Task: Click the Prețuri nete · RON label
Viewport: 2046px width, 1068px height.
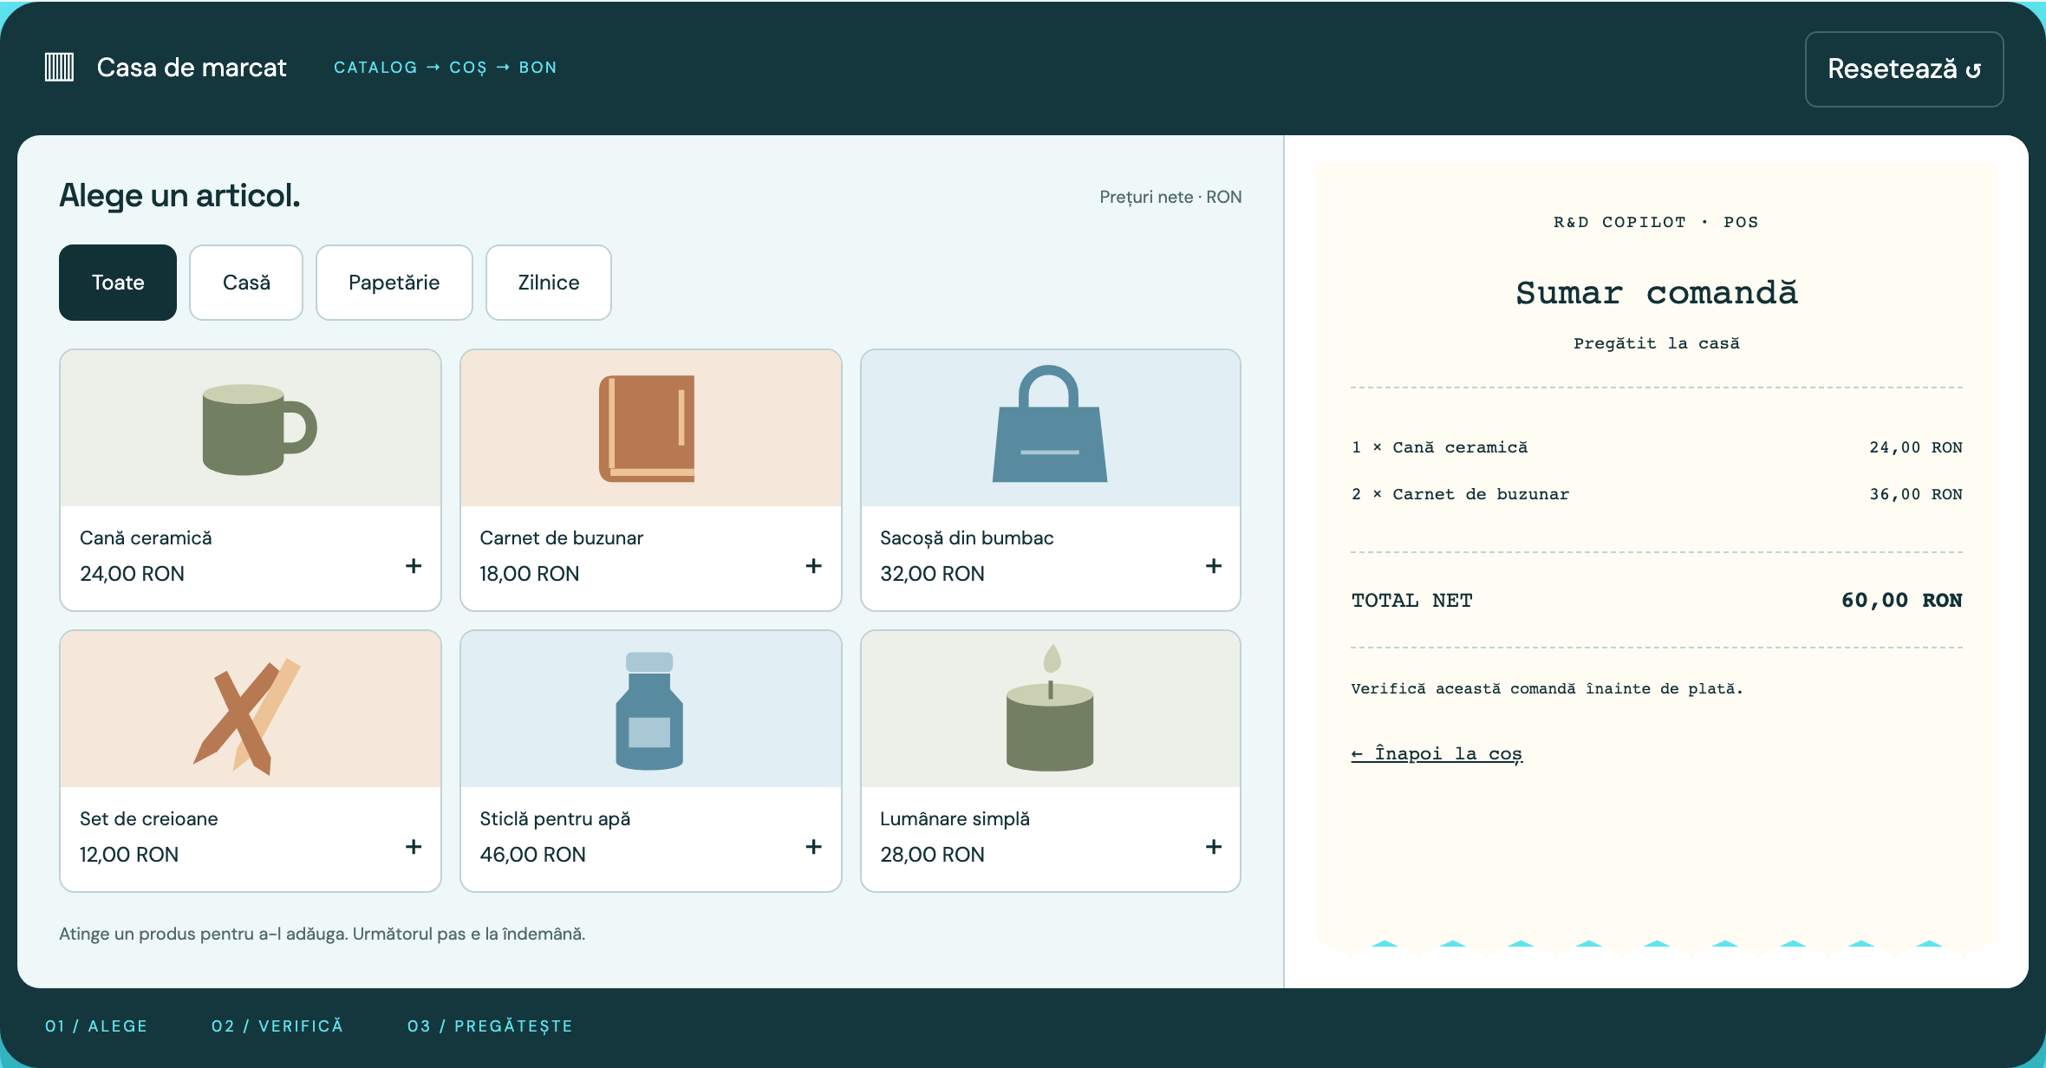Action: [x=1170, y=197]
